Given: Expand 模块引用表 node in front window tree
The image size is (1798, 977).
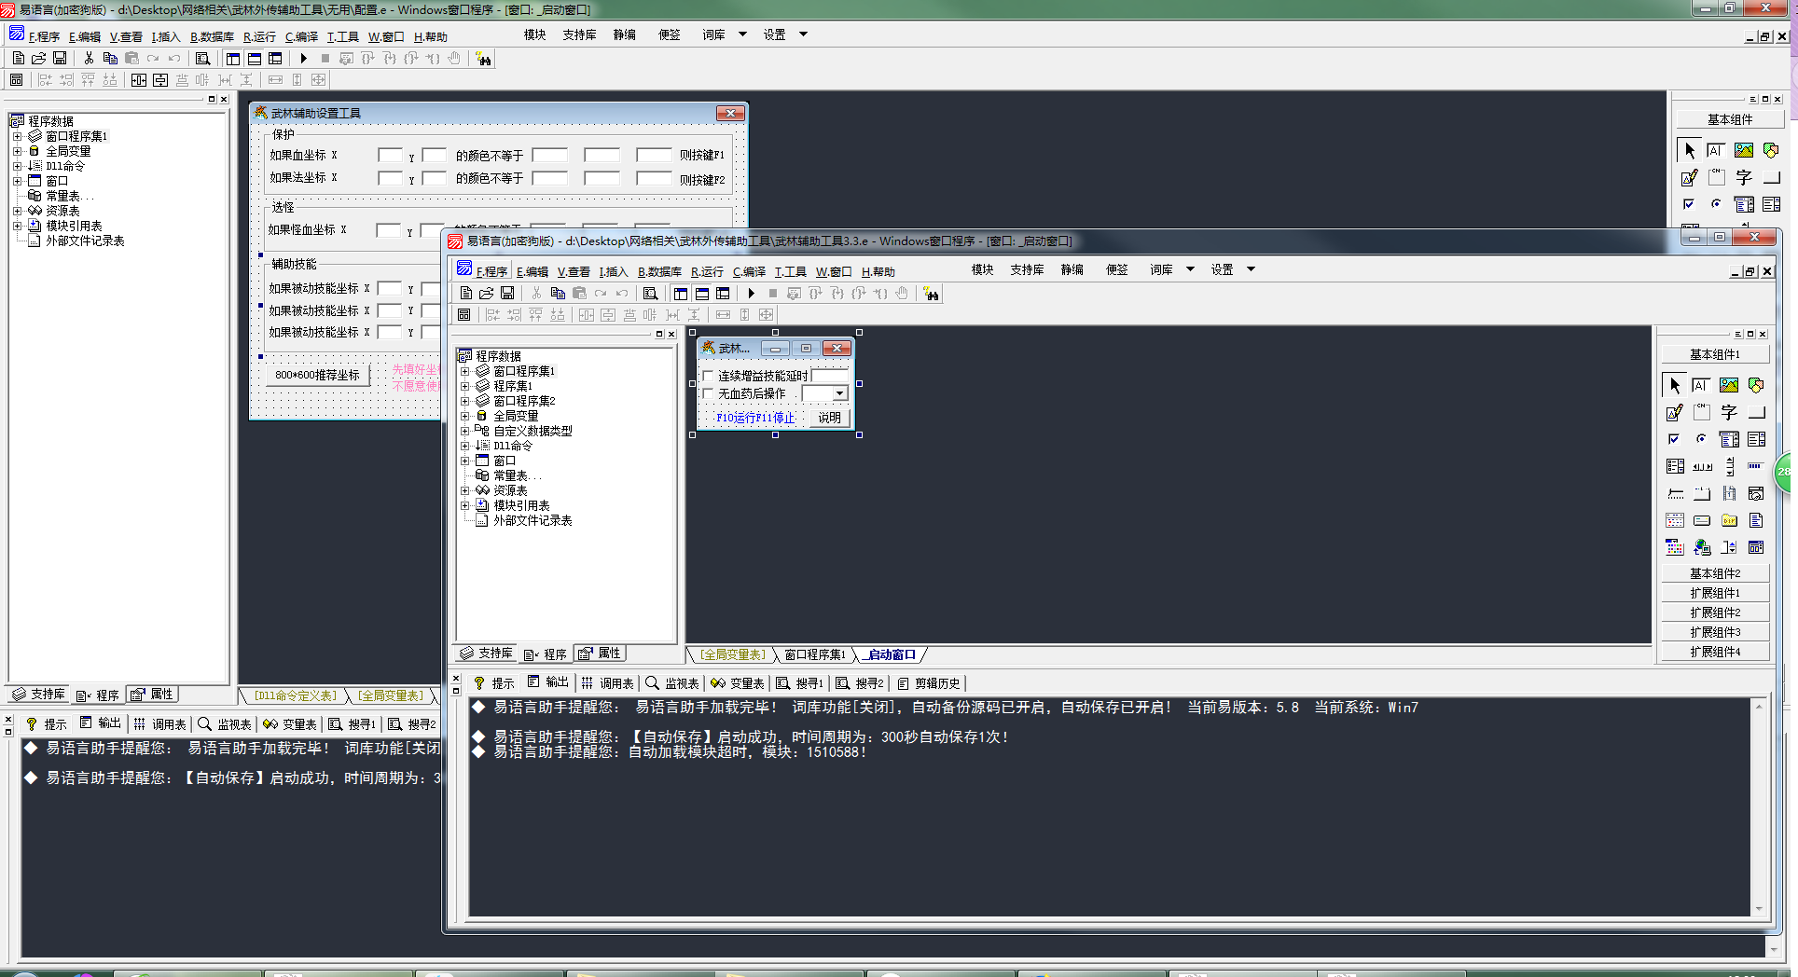Looking at the screenshot, I should [464, 505].
